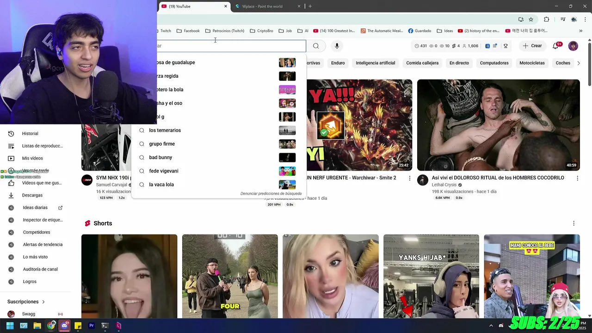592x333 pixels.
Task: Open terminal from taskbar
Action: pyautogui.click(x=105, y=326)
